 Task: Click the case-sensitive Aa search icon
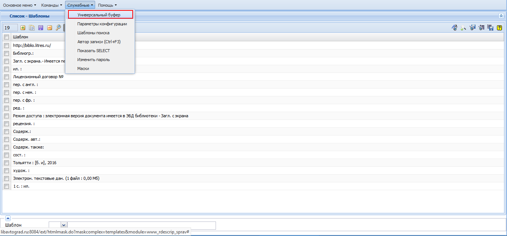click(455, 28)
